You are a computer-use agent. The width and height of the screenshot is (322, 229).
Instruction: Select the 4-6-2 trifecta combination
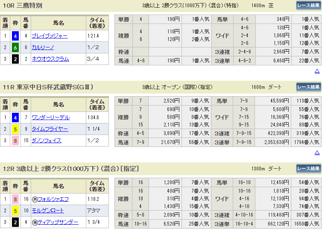tap(245, 61)
